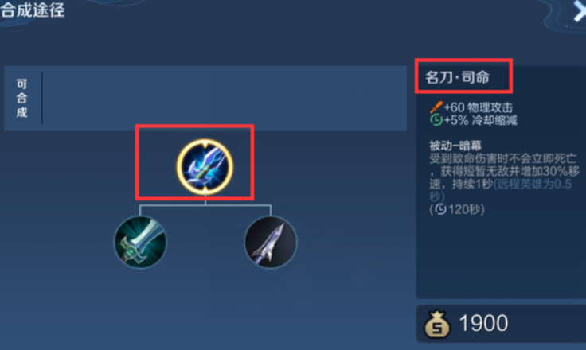Tap the silver dagger component icon
The width and height of the screenshot is (586, 350).
pos(271,242)
